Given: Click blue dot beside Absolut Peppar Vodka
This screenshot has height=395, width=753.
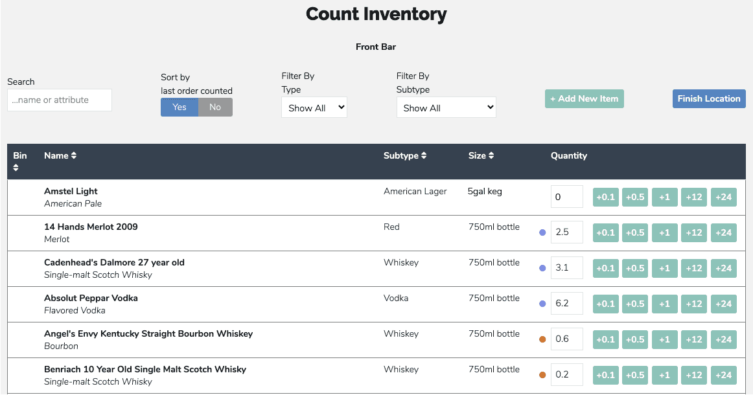Looking at the screenshot, I should click(542, 304).
